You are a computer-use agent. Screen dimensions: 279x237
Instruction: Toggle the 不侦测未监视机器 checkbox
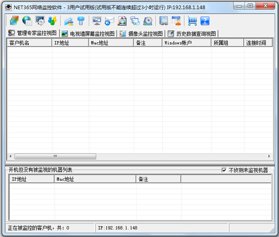(225, 170)
